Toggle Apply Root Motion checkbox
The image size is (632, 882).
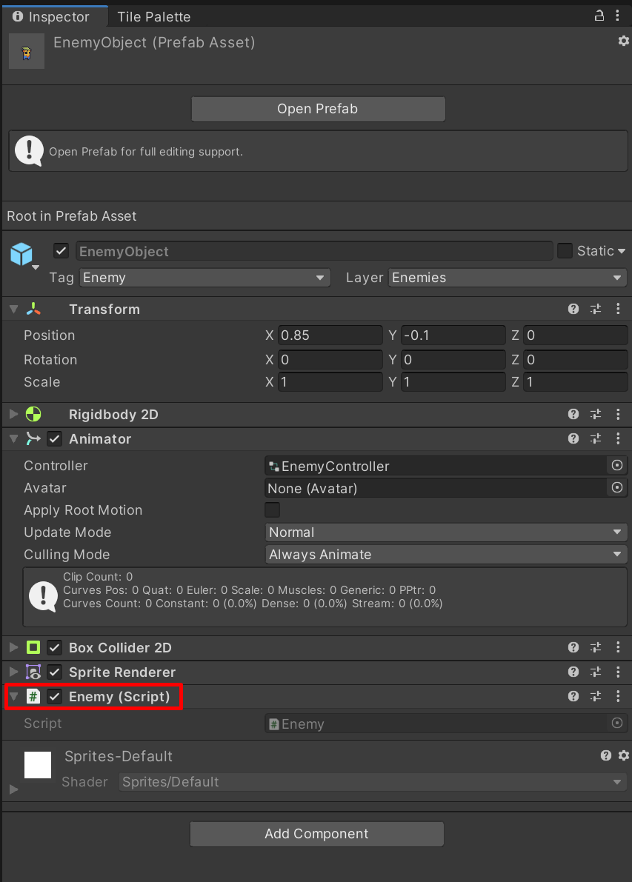pyautogui.click(x=273, y=510)
